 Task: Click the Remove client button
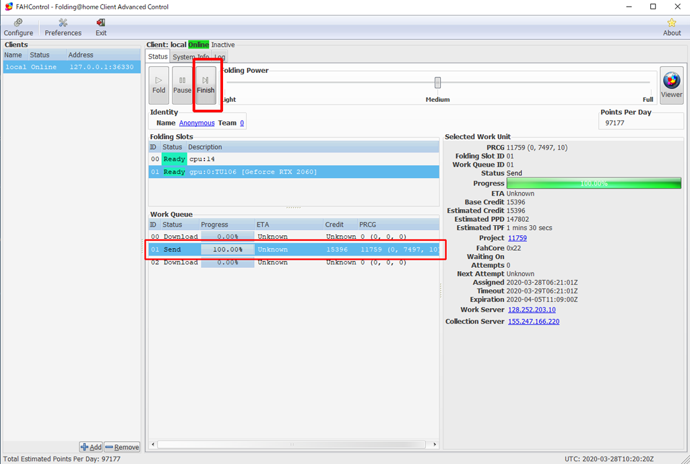[122, 447]
